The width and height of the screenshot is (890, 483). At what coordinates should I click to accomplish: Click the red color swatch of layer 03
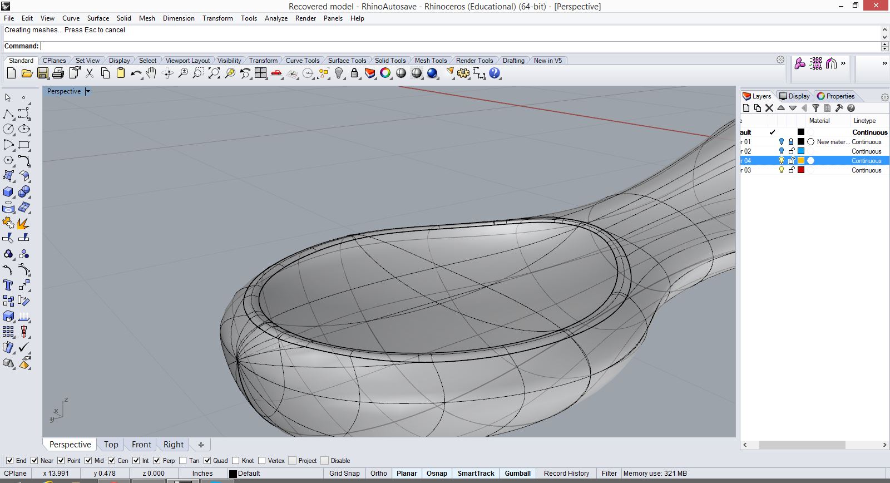[801, 170]
